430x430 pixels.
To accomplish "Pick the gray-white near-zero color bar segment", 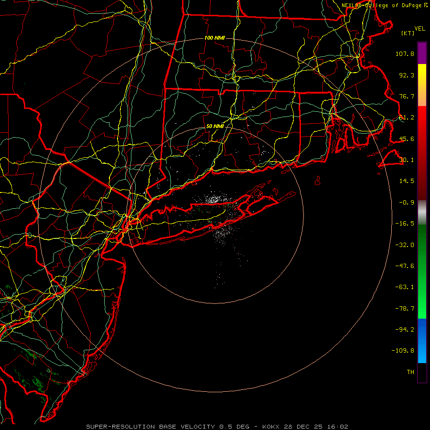I will click(422, 213).
